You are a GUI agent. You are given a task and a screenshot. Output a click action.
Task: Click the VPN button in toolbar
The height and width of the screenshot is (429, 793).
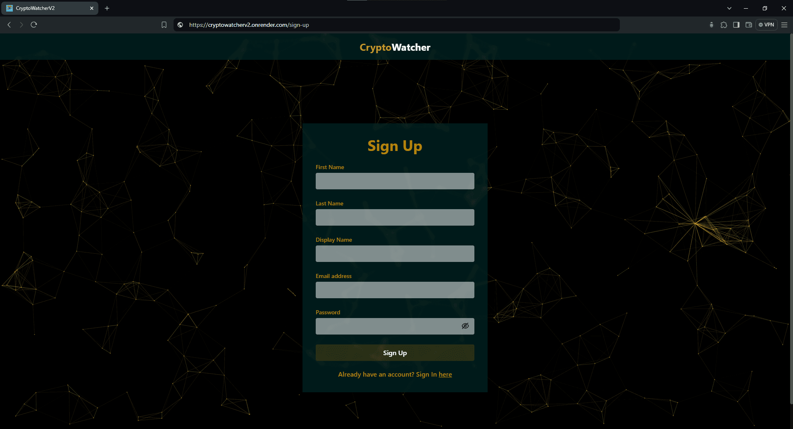(767, 25)
